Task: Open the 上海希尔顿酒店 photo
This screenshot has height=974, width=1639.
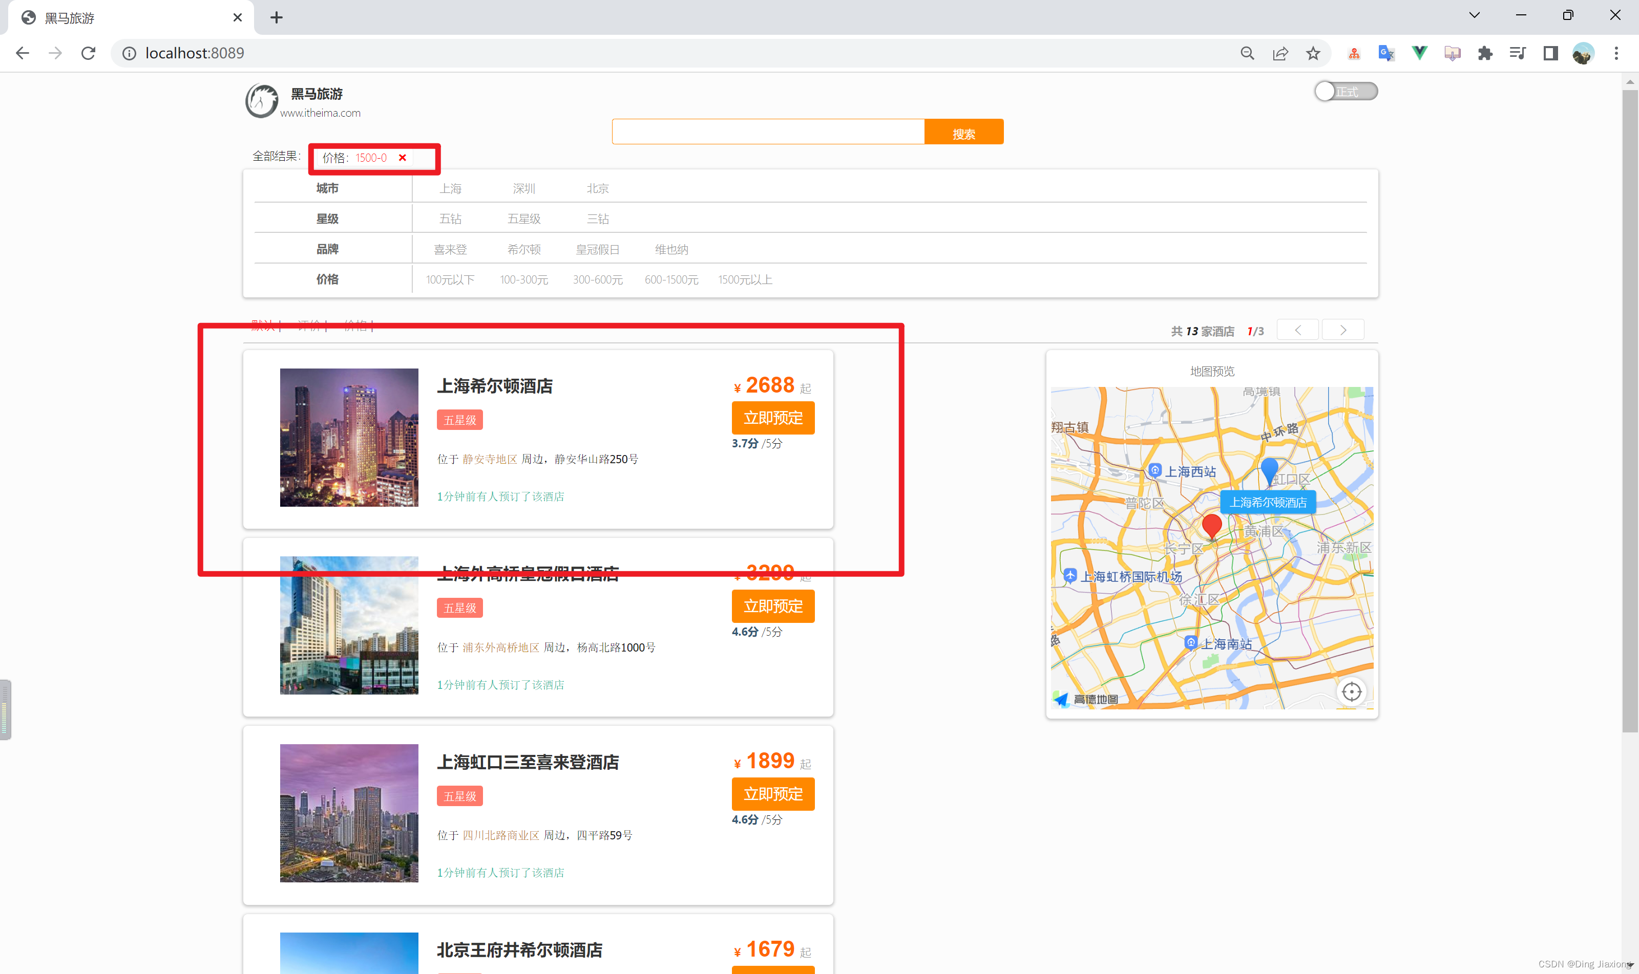Action: [349, 437]
